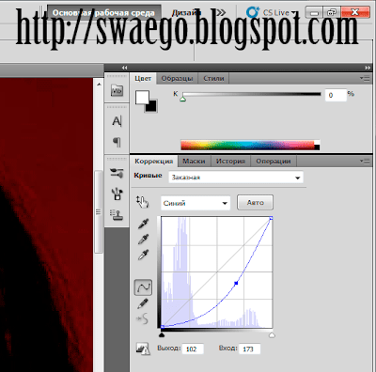Pick the gray point eyedropper
The width and height of the screenshot is (376, 372).
(143, 240)
